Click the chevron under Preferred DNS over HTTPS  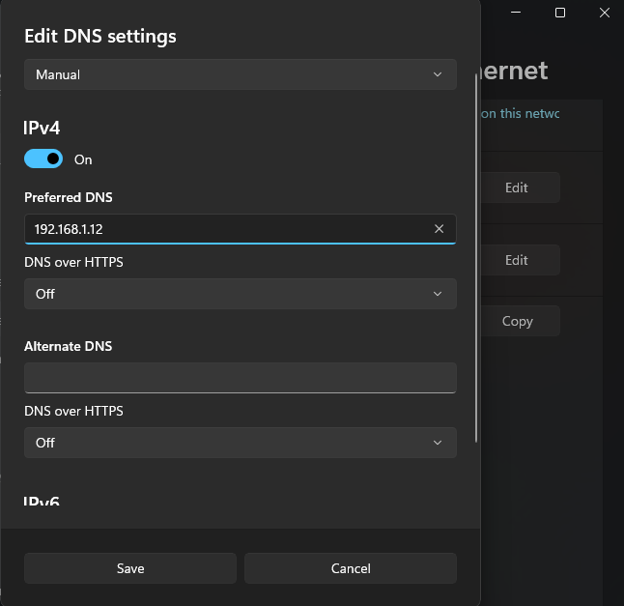click(x=438, y=294)
